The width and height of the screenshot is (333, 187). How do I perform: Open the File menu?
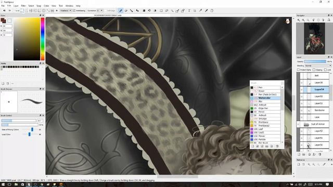click(3, 6)
